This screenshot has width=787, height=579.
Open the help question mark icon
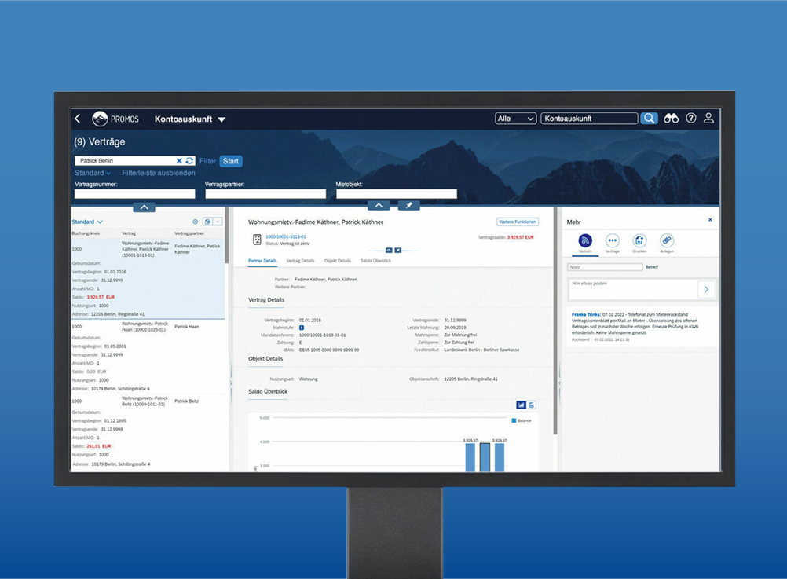(691, 119)
